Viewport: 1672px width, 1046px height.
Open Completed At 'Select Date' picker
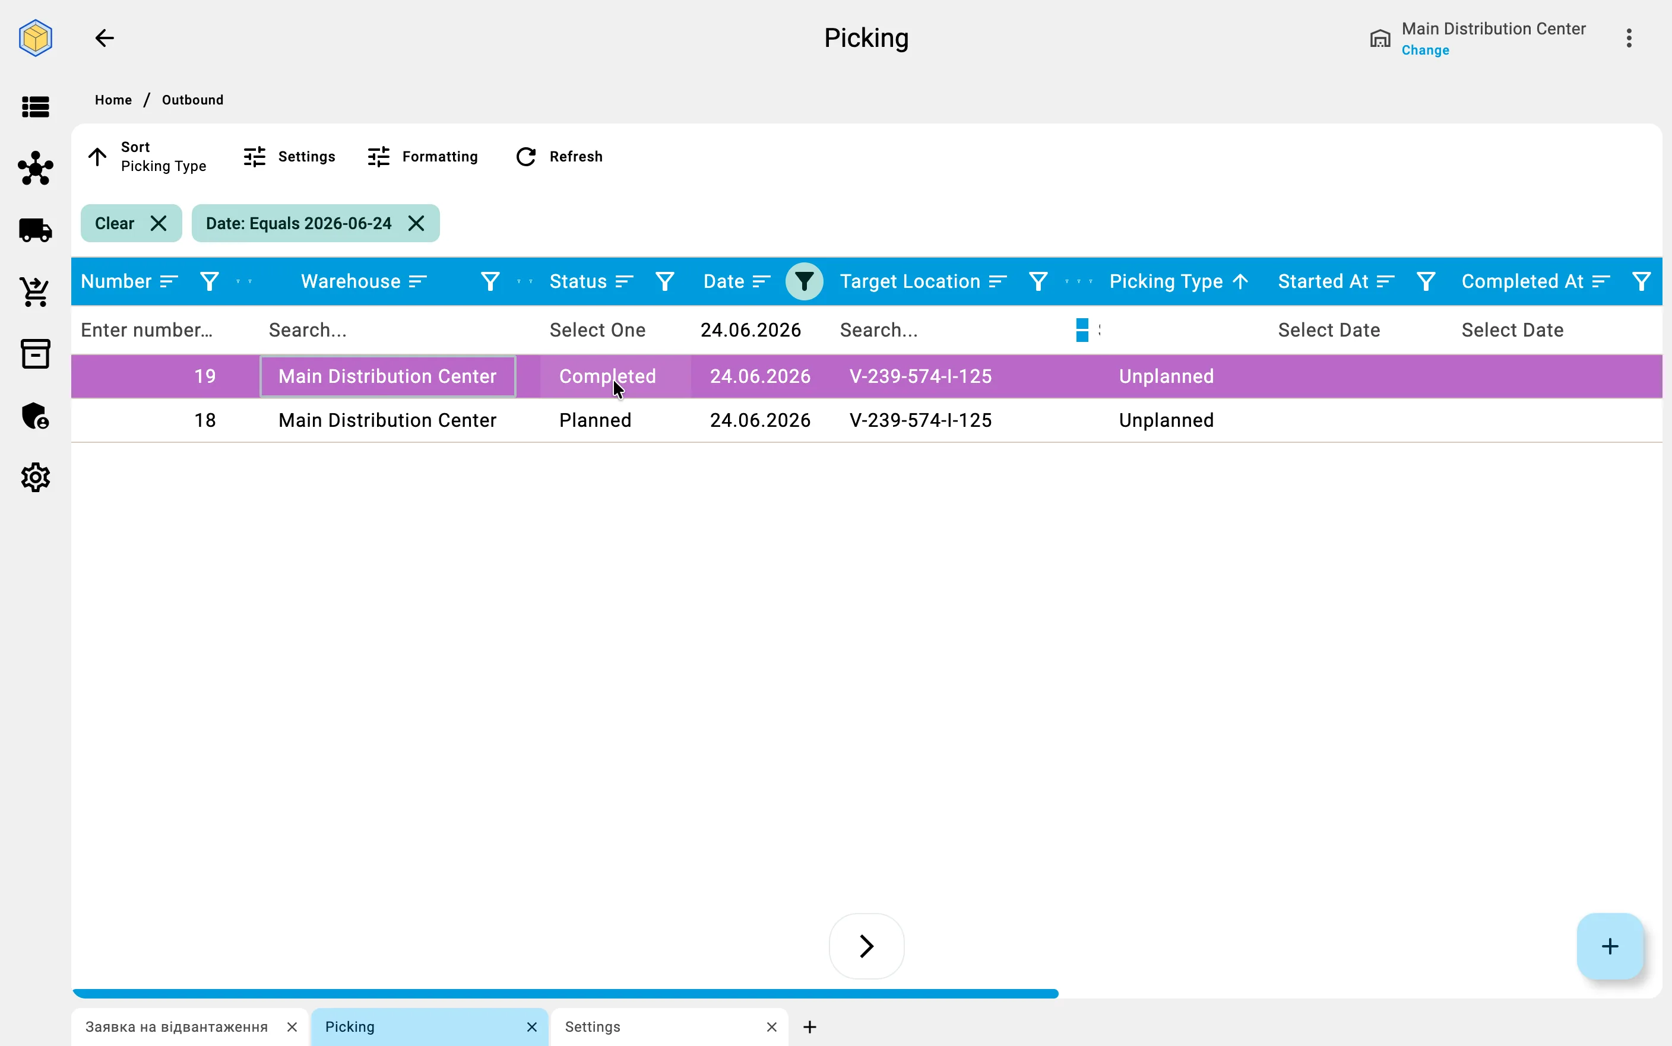coord(1512,330)
